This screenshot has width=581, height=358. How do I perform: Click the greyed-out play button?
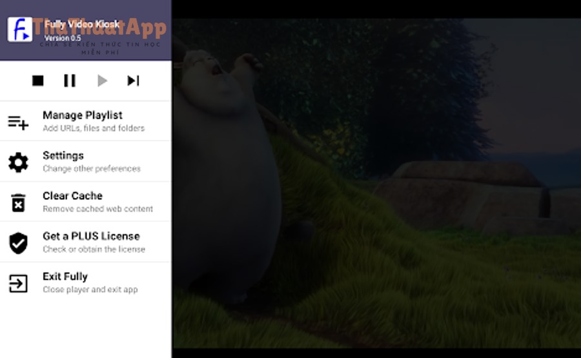[x=102, y=81]
